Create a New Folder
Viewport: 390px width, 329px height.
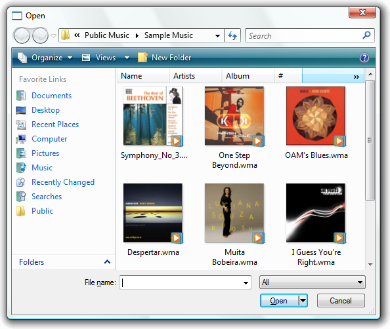click(x=165, y=58)
